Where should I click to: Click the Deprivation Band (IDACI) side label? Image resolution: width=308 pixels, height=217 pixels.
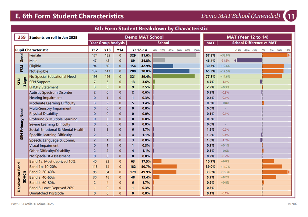click(21, 177)
